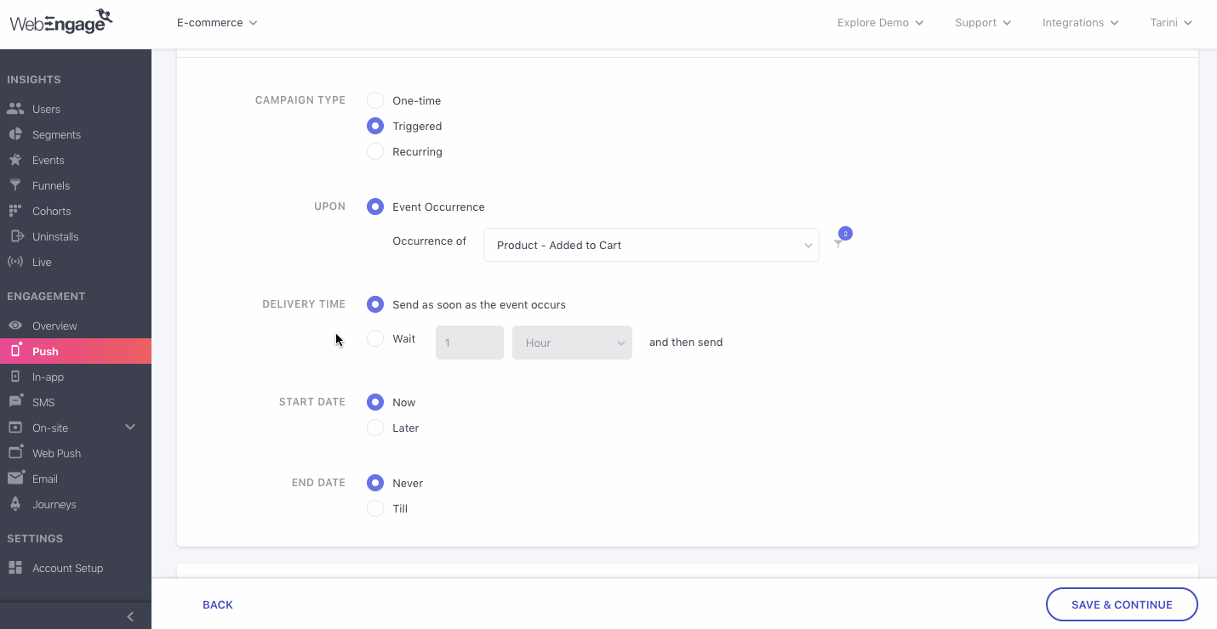Screen dimensions: 1217x629
Task: Select Recurring campaign type
Action: 375,151
